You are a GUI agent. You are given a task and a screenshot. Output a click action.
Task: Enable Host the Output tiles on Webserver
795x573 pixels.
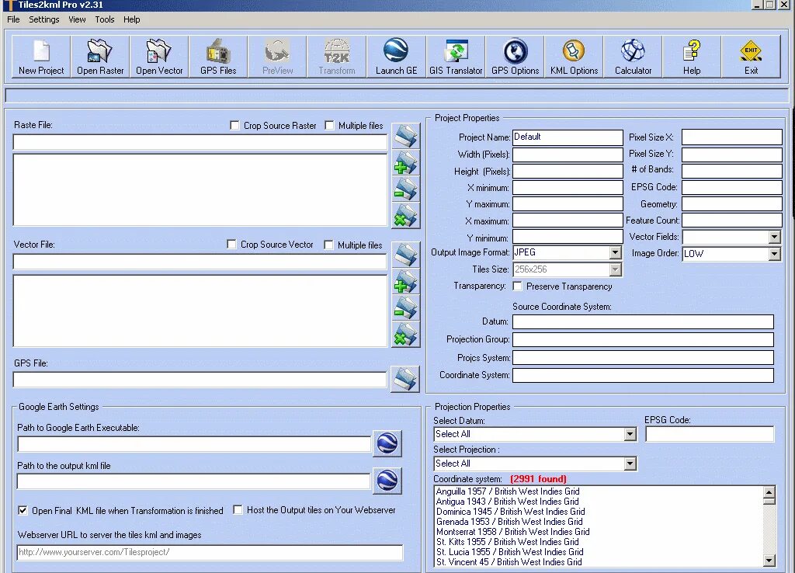click(238, 510)
